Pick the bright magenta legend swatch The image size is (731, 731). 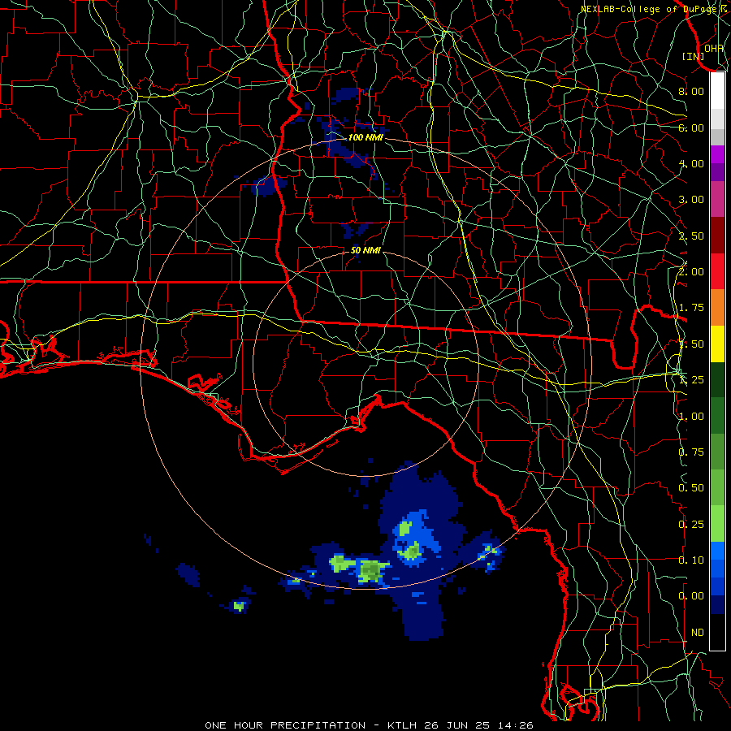[x=717, y=154]
